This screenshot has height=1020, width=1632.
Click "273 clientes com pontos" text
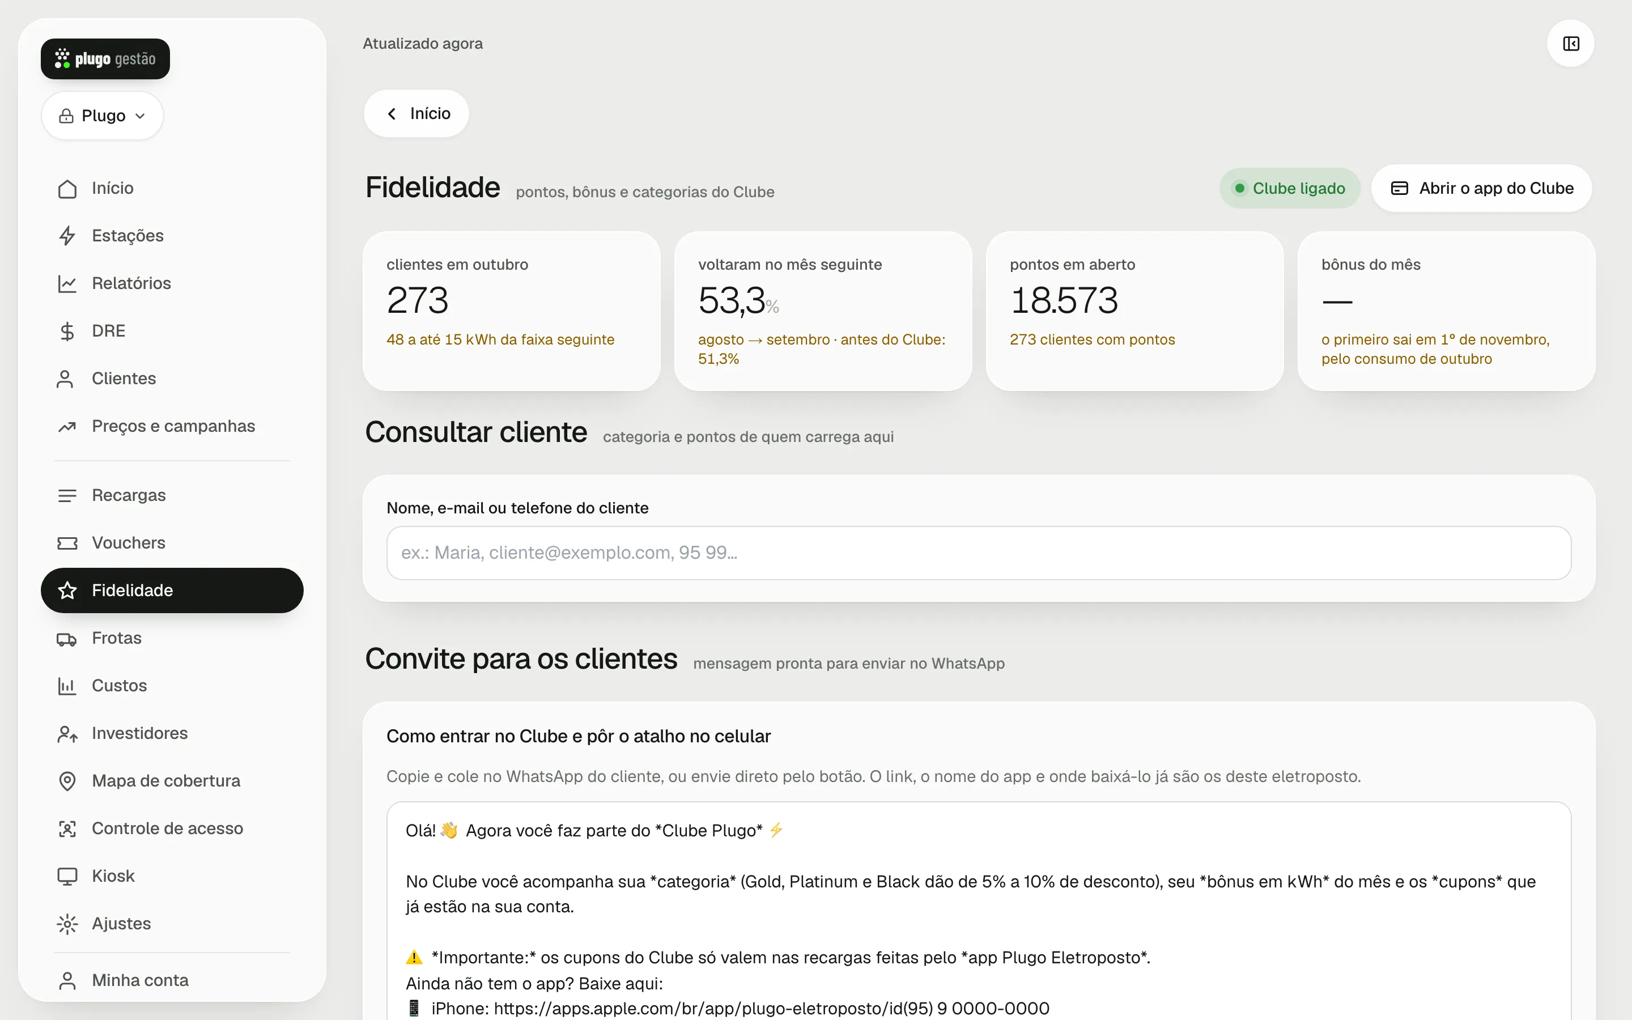pos(1092,339)
